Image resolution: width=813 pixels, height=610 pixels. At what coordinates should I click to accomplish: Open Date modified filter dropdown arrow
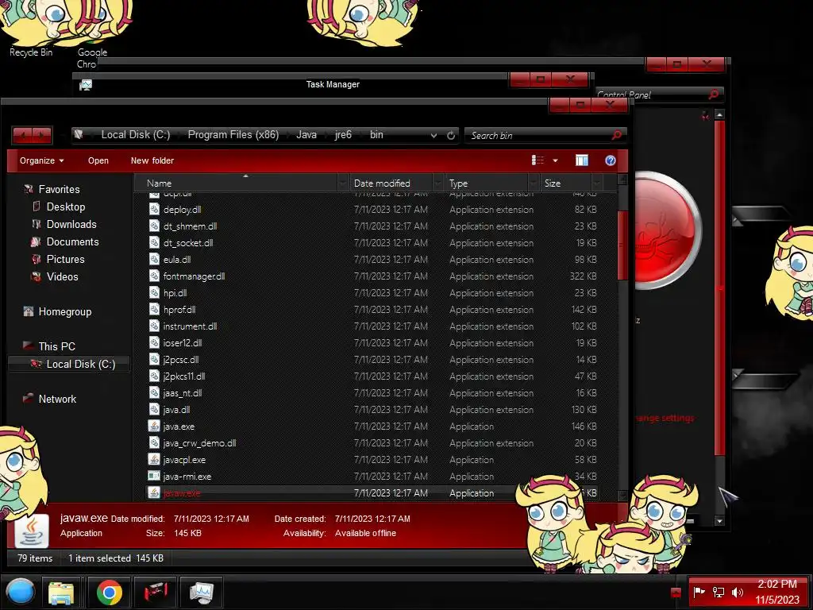click(438, 183)
